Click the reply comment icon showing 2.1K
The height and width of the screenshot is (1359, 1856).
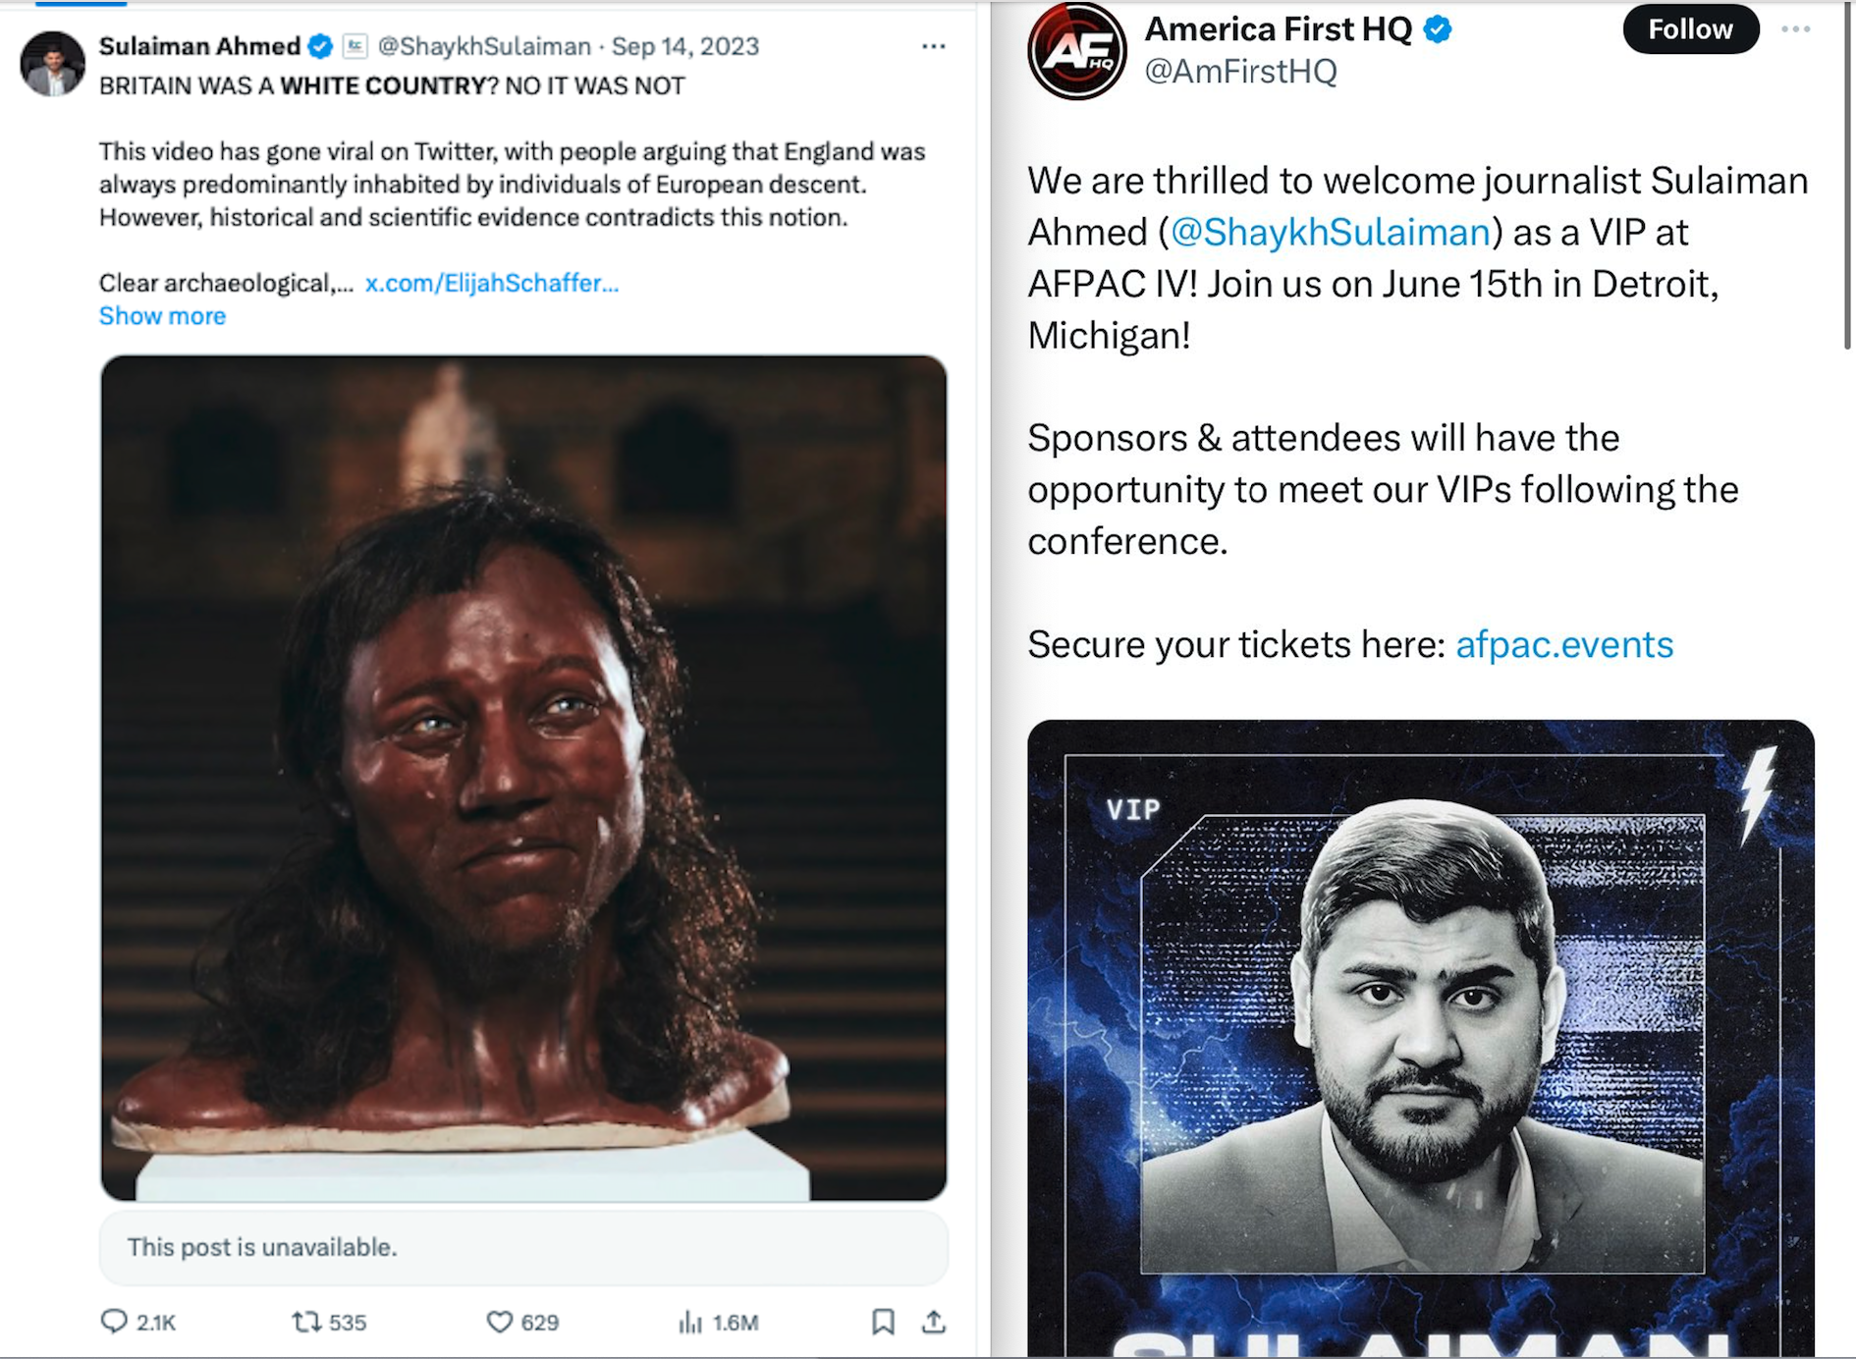click(x=115, y=1322)
